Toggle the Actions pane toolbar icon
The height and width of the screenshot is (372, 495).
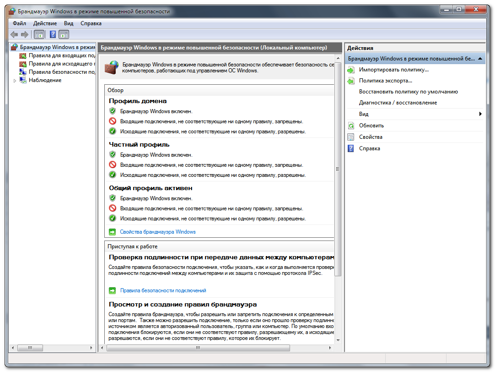coord(64,34)
